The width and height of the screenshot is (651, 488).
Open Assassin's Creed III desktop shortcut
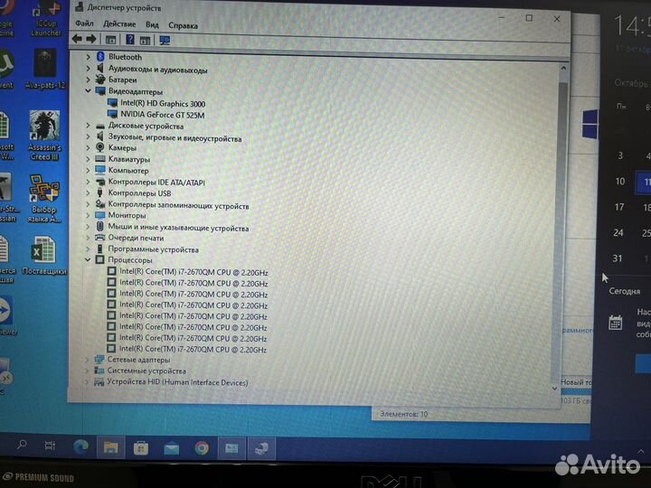[44, 136]
